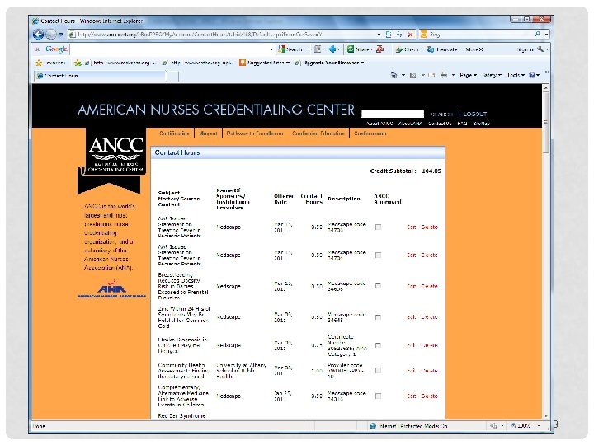Image resolution: width=594 pixels, height=445 pixels.
Task: Click the Add to Favorites Bar star icon
Action: point(78,63)
